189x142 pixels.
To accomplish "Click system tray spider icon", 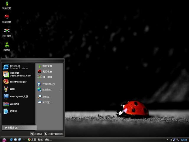I will [171, 140].
